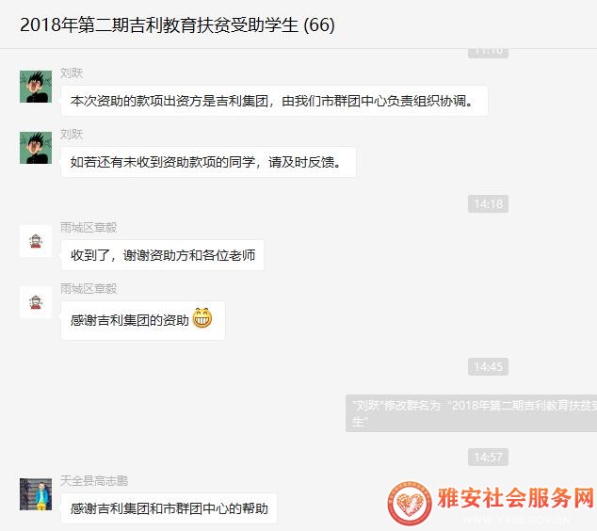Click the 雅安社会服务网 heart logo
The image size is (597, 531).
coord(410,503)
